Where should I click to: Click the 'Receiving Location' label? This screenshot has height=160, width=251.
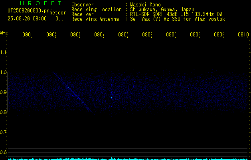[x=97, y=9]
